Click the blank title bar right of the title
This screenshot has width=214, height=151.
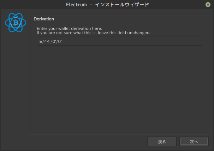coord(177,5)
